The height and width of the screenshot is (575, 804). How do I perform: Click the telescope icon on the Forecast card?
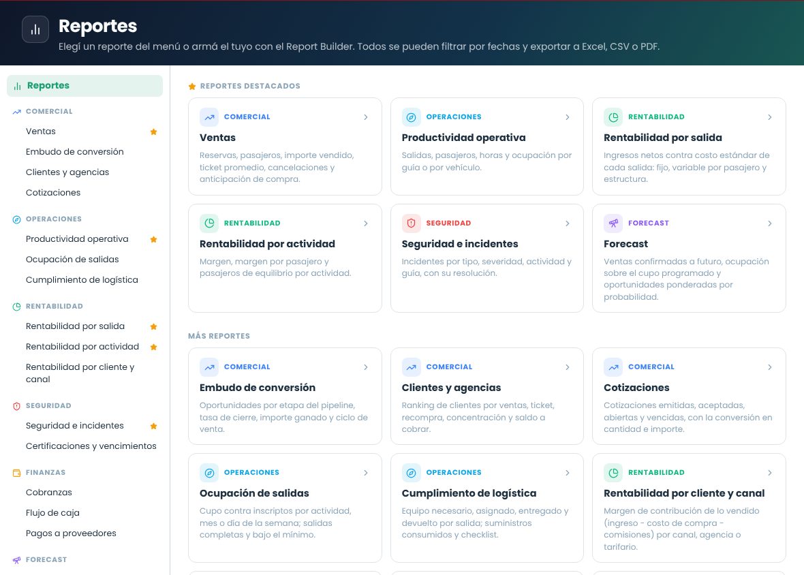[613, 223]
